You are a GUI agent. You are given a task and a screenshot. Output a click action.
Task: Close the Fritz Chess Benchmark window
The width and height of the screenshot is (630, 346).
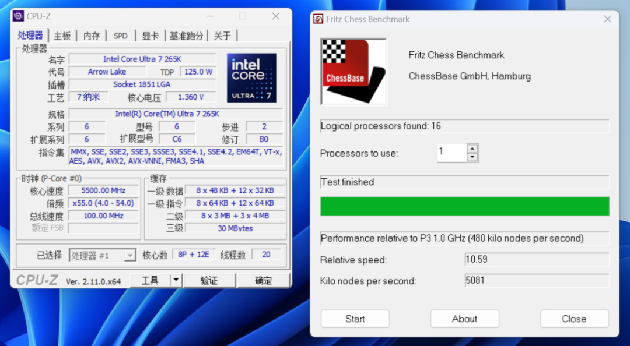pos(607,19)
